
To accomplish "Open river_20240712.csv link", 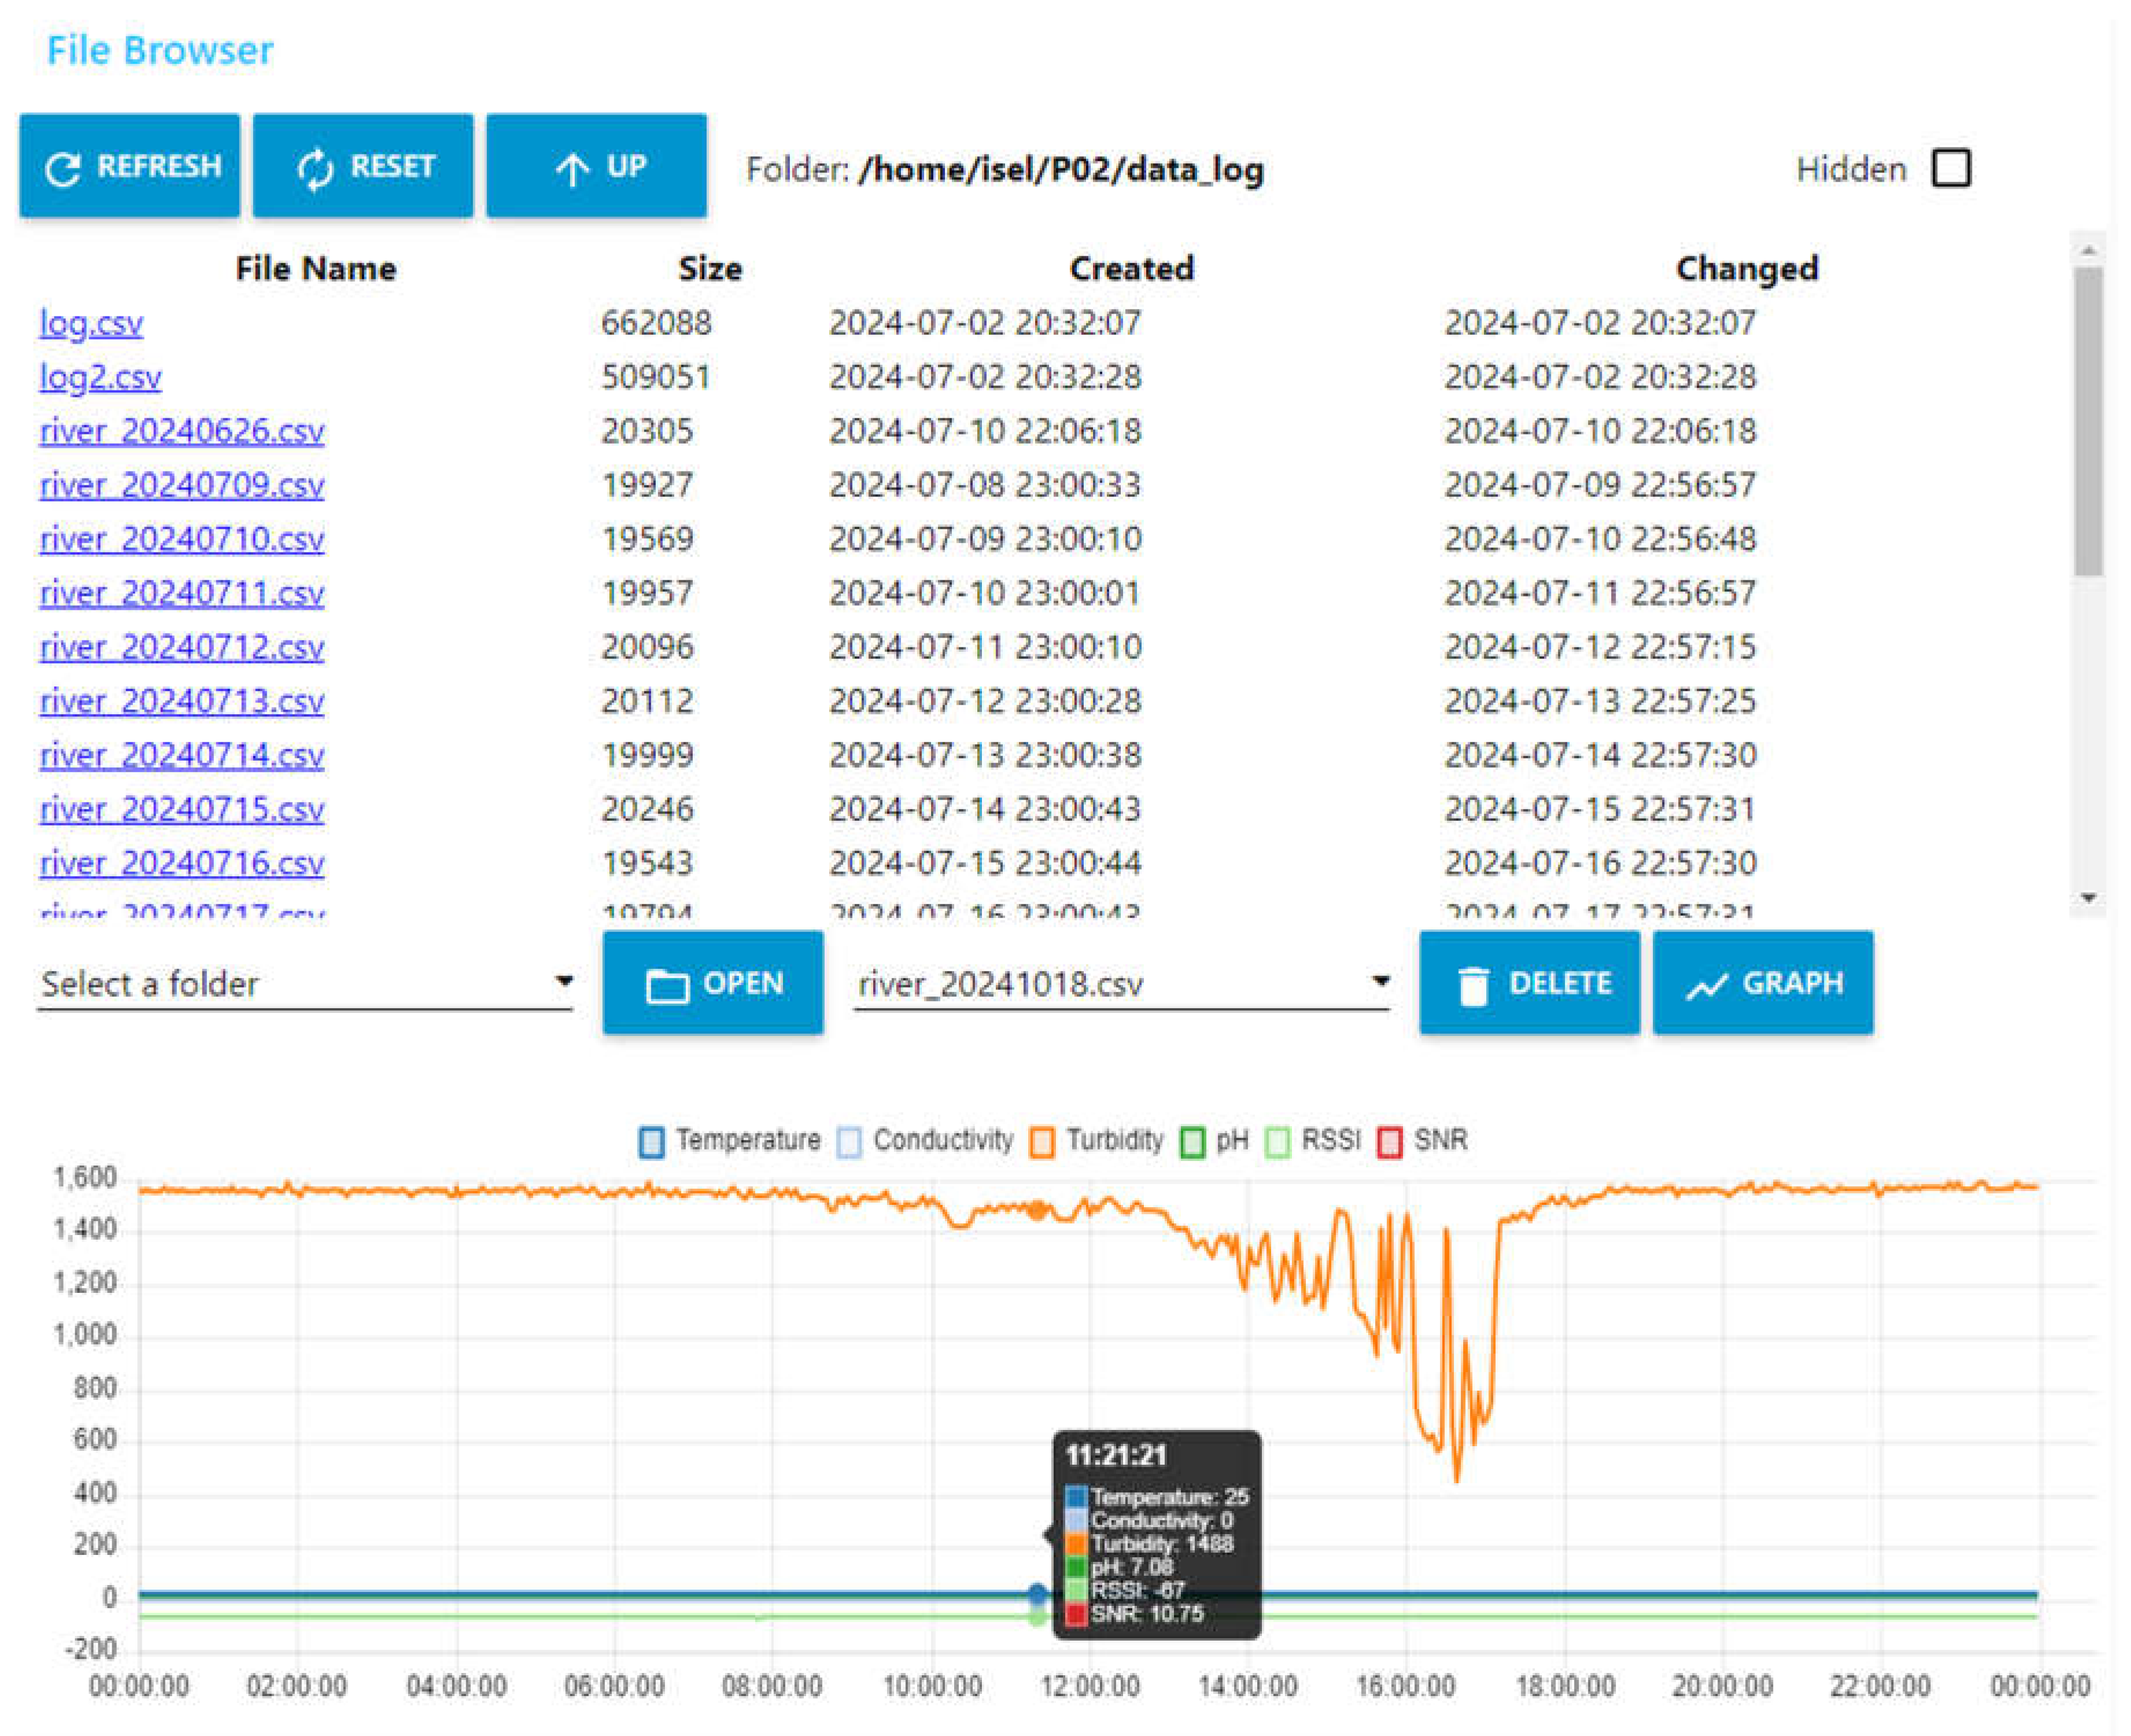I will point(182,647).
